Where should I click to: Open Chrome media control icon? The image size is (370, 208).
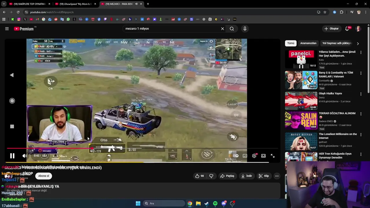(352, 12)
